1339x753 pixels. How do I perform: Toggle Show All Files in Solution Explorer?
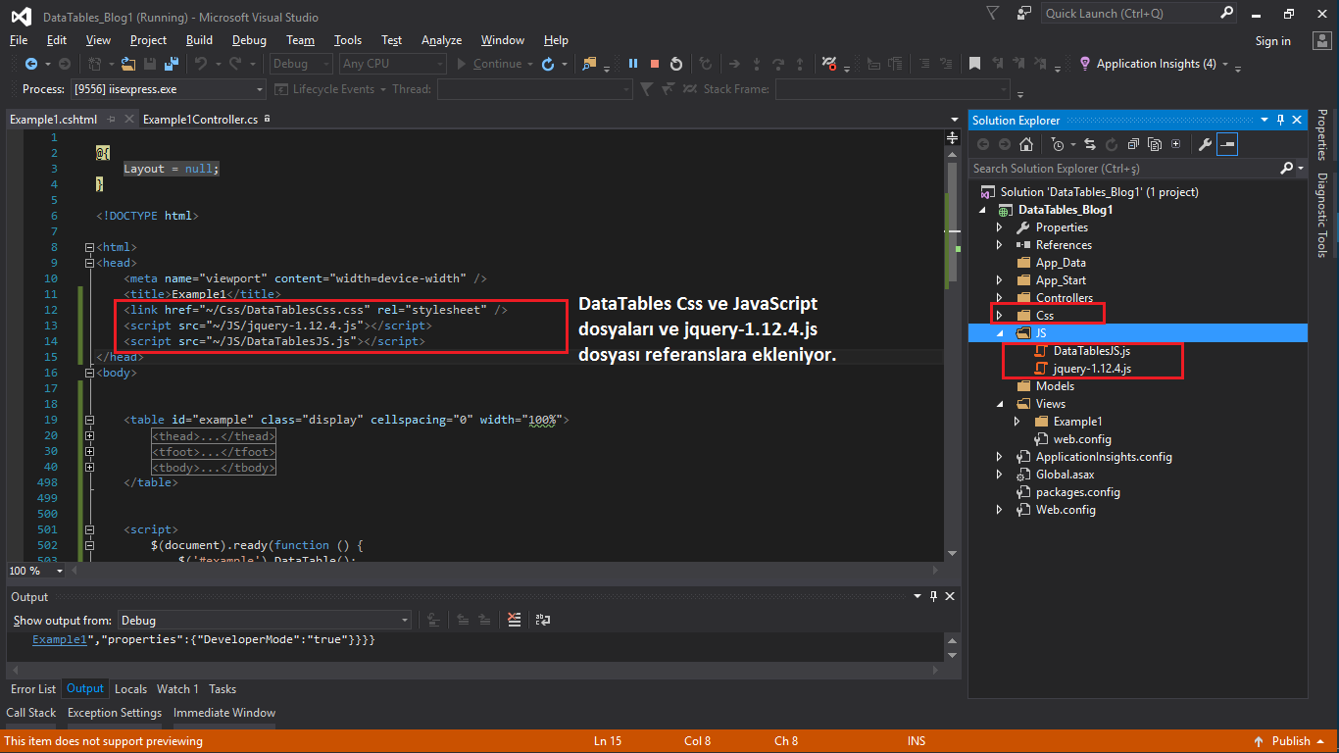[1155, 144]
